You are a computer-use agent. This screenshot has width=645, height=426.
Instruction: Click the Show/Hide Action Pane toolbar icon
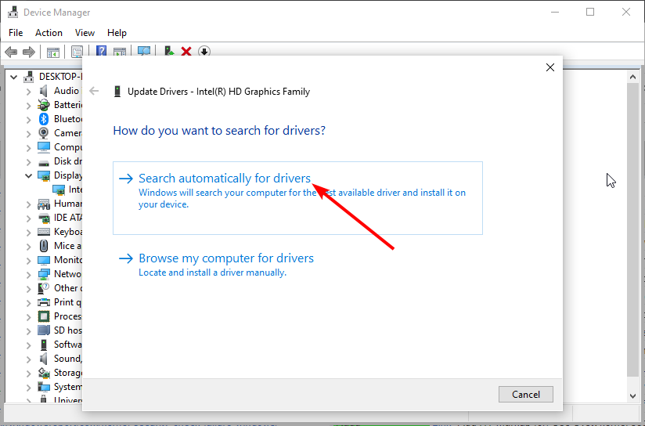click(x=120, y=52)
